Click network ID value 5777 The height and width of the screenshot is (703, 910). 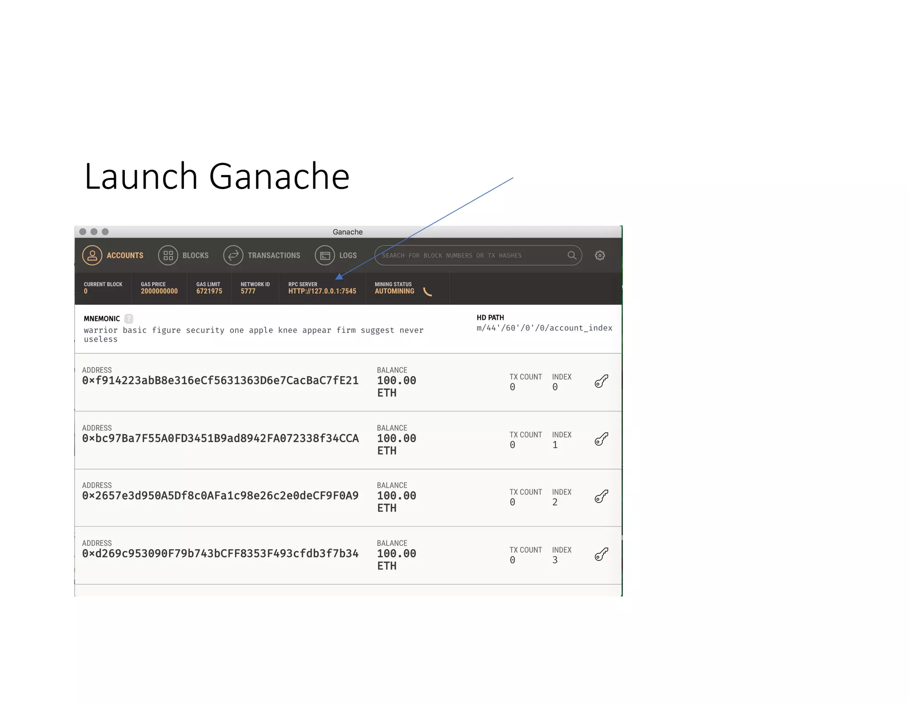pyautogui.click(x=248, y=291)
